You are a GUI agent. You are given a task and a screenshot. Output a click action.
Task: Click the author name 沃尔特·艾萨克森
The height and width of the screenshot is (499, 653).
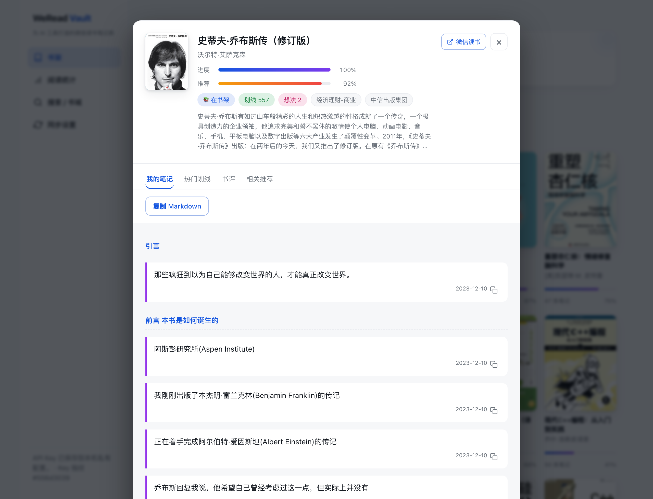click(222, 55)
